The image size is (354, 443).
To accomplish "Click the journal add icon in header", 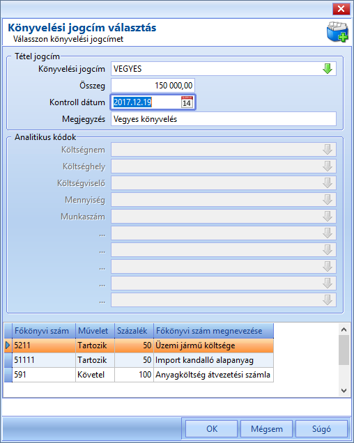I will 337,31.
